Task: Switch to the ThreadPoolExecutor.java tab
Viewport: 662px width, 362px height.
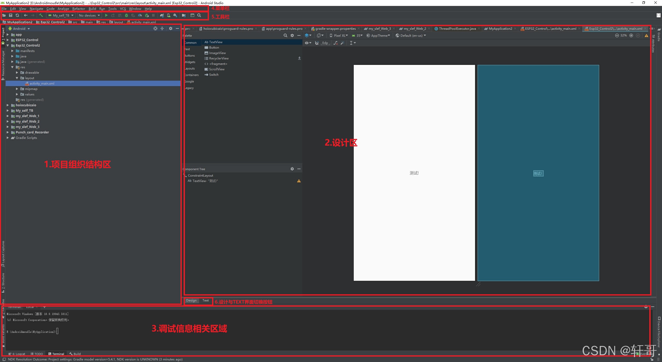Action: coord(457,29)
